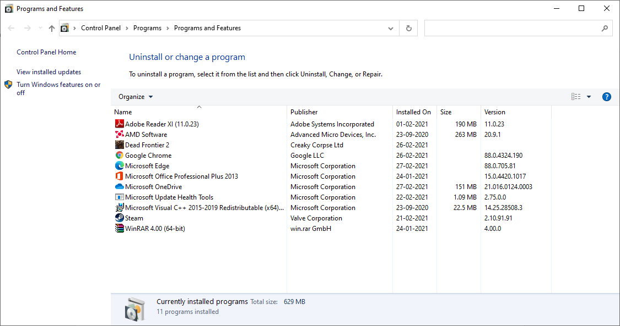Select the Dead Frontier 2 entry
The image size is (620, 326).
coord(147,145)
